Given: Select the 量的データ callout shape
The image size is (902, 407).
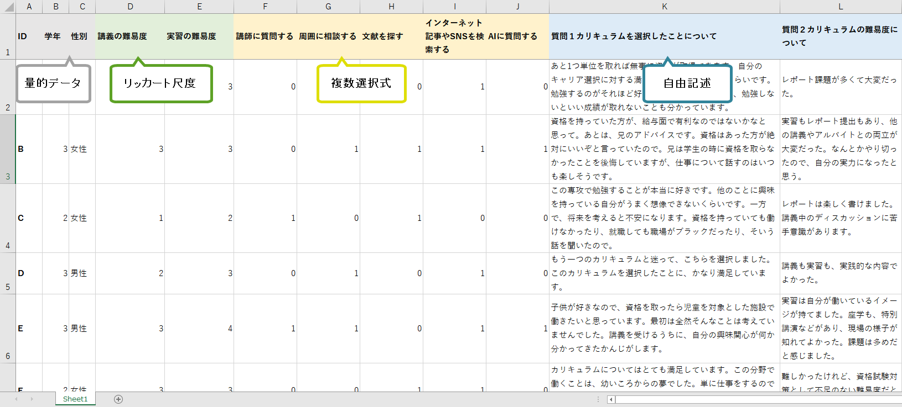Looking at the screenshot, I should [x=53, y=83].
